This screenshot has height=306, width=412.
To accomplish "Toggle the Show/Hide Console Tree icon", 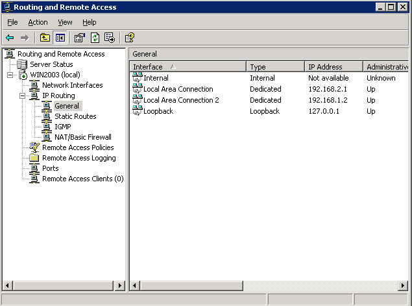I will click(60, 38).
